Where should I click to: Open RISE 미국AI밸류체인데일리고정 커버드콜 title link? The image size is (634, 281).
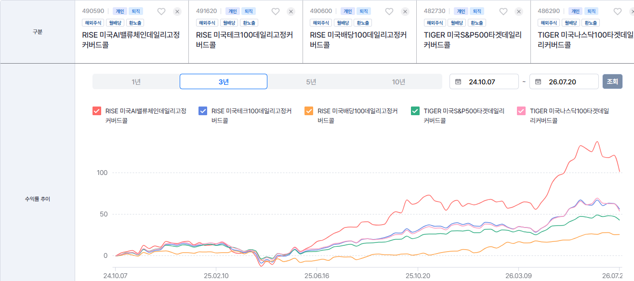(131, 40)
